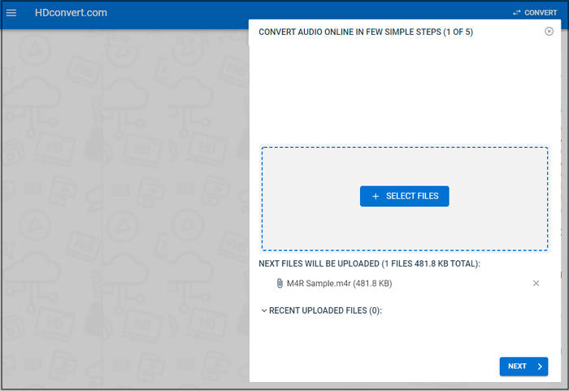
Task: Click the right arrow on NEXT button
Action: 540,367
